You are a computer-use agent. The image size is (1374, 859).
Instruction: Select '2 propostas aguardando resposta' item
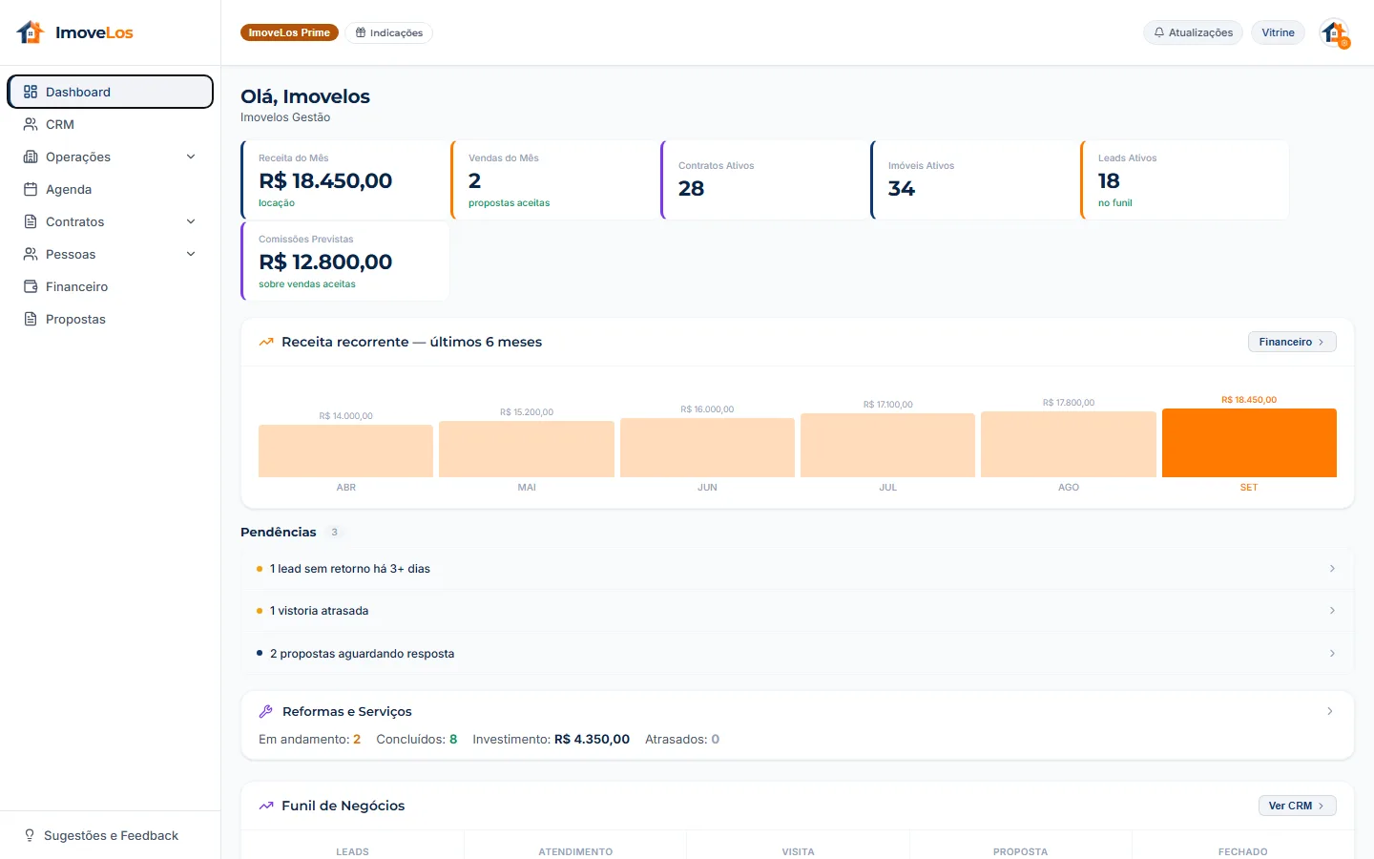(x=797, y=653)
